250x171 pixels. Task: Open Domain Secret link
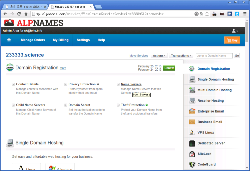79,105
